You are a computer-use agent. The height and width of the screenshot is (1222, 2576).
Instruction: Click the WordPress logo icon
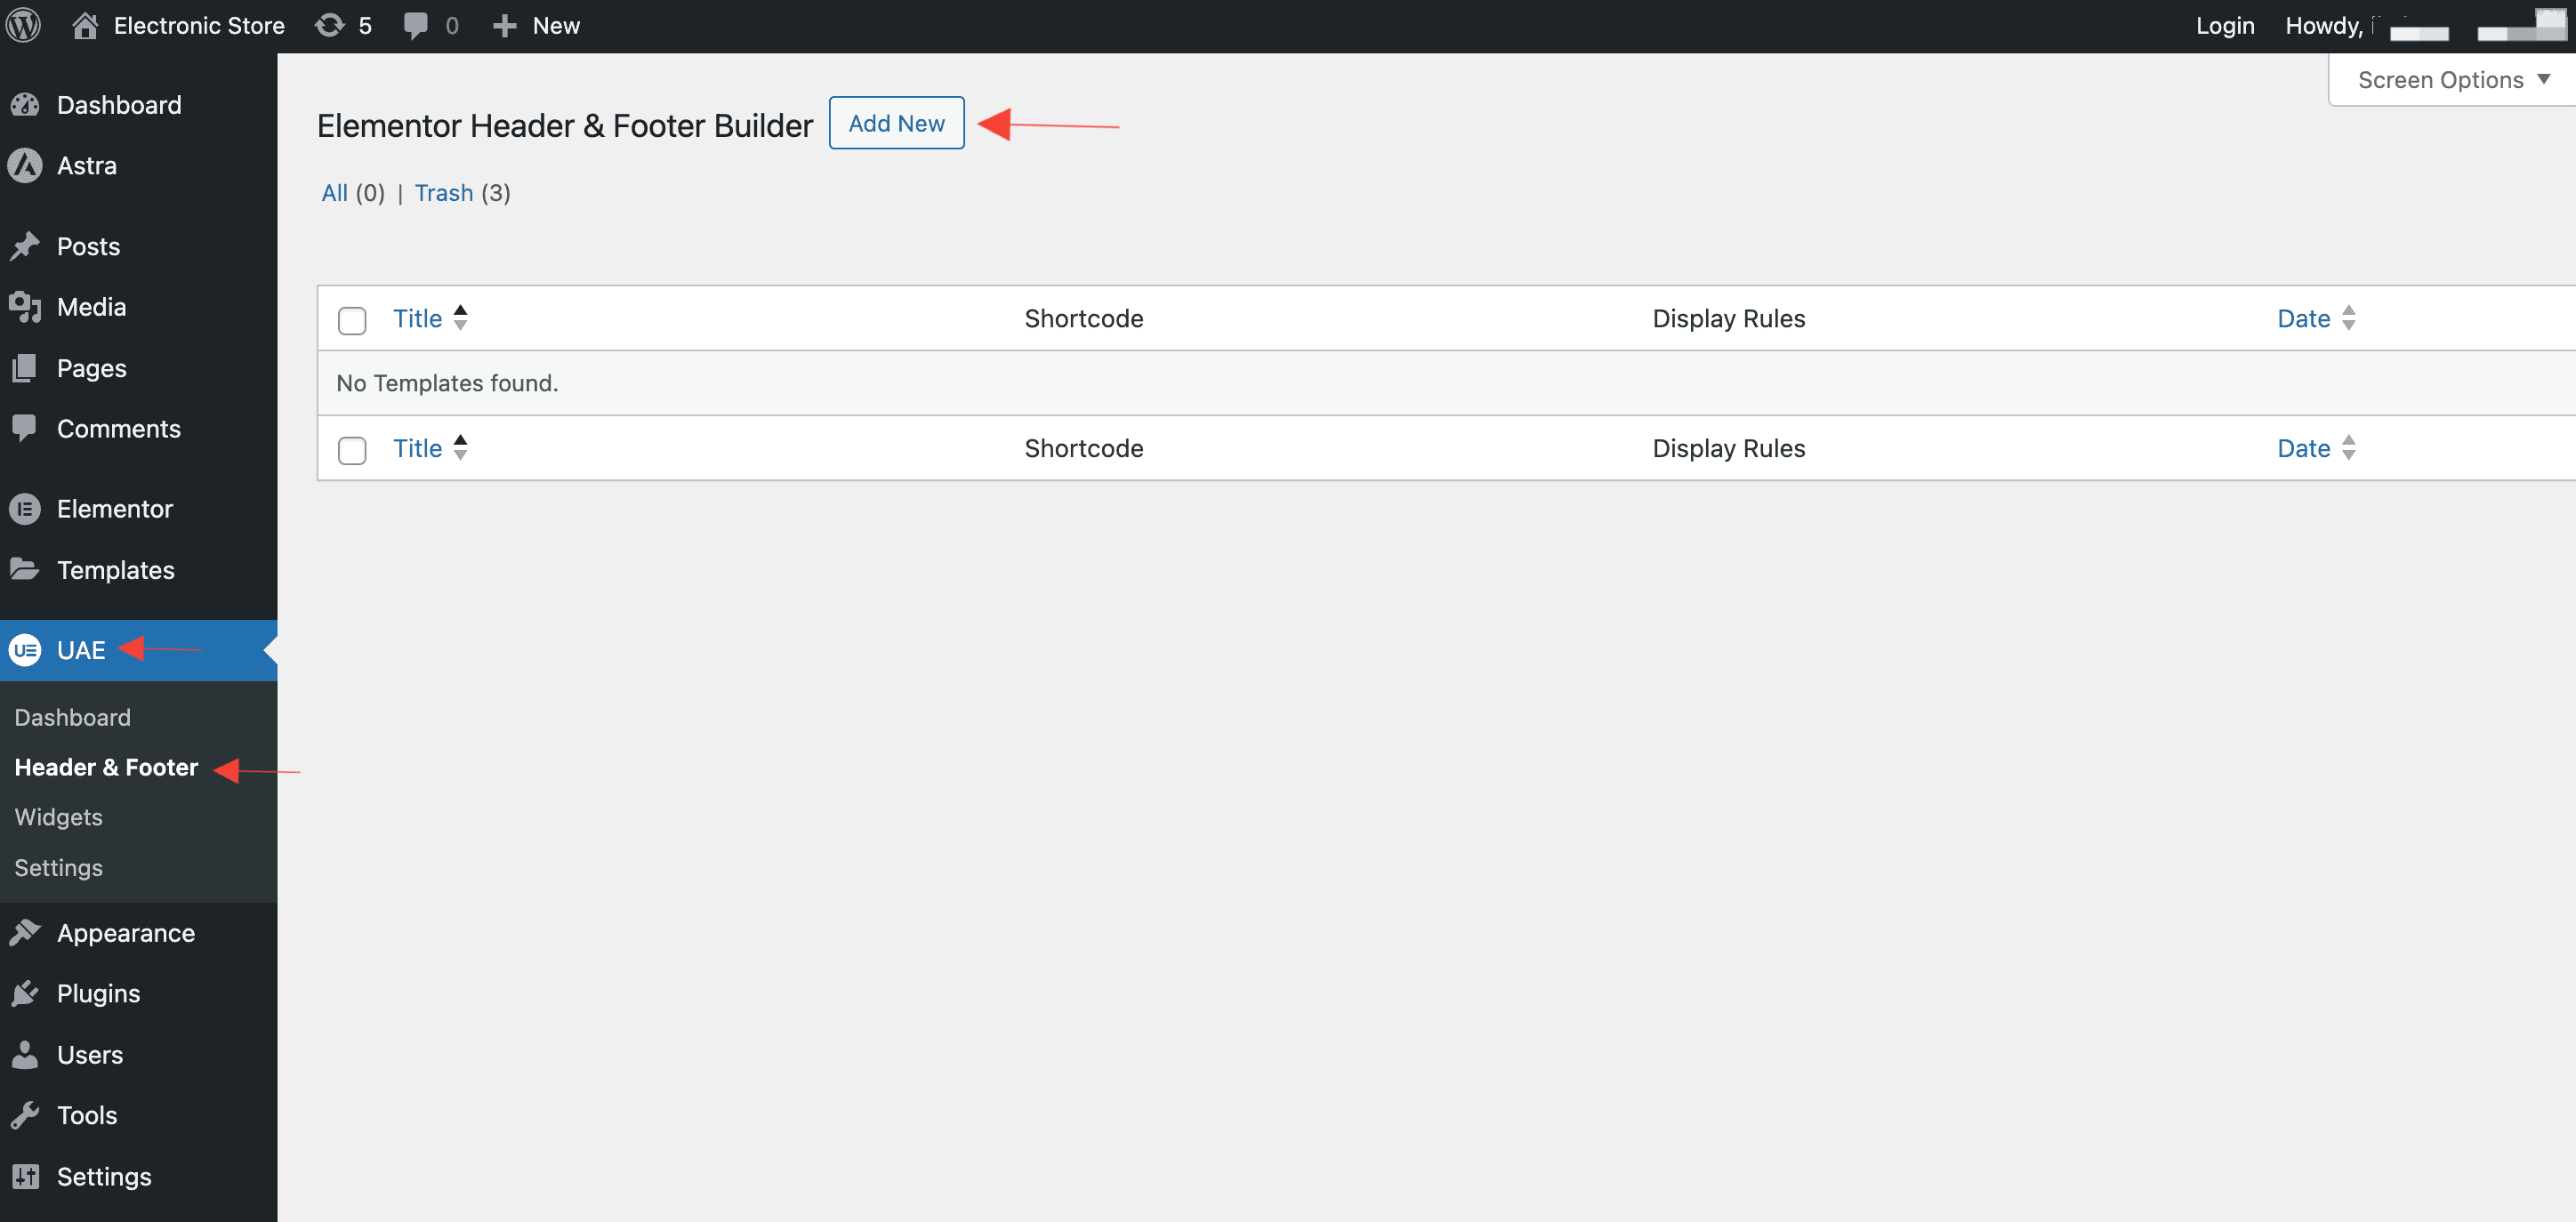click(24, 25)
